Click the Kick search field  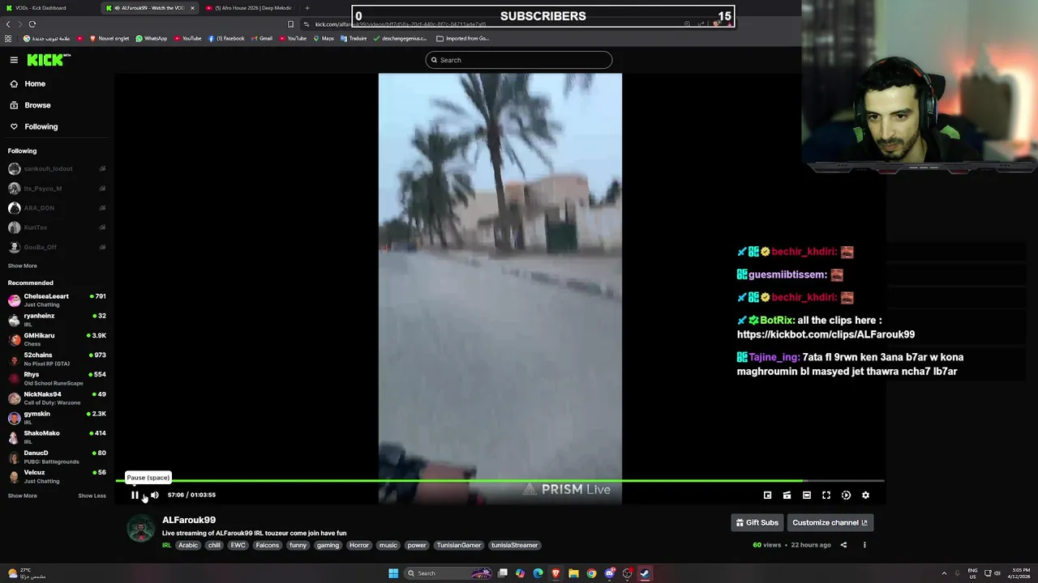tap(519, 60)
